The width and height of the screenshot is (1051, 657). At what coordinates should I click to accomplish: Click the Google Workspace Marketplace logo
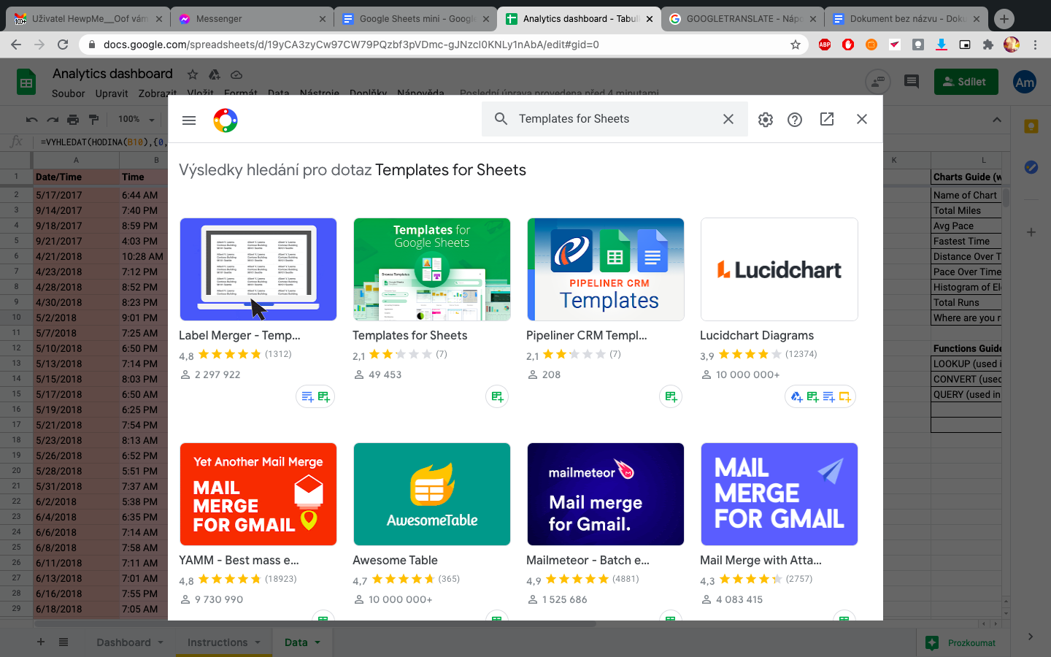226,120
